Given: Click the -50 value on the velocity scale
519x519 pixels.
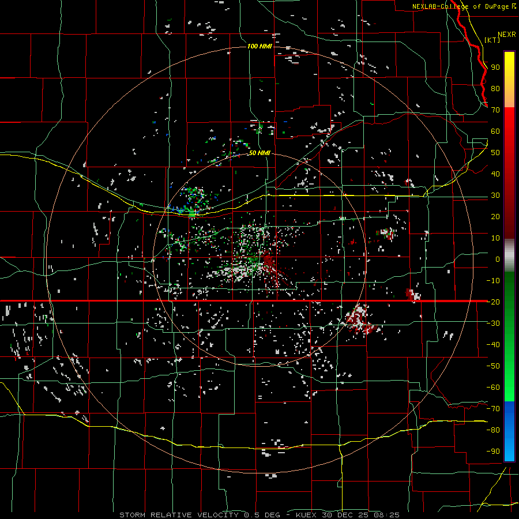Looking at the screenshot, I should click(x=493, y=366).
